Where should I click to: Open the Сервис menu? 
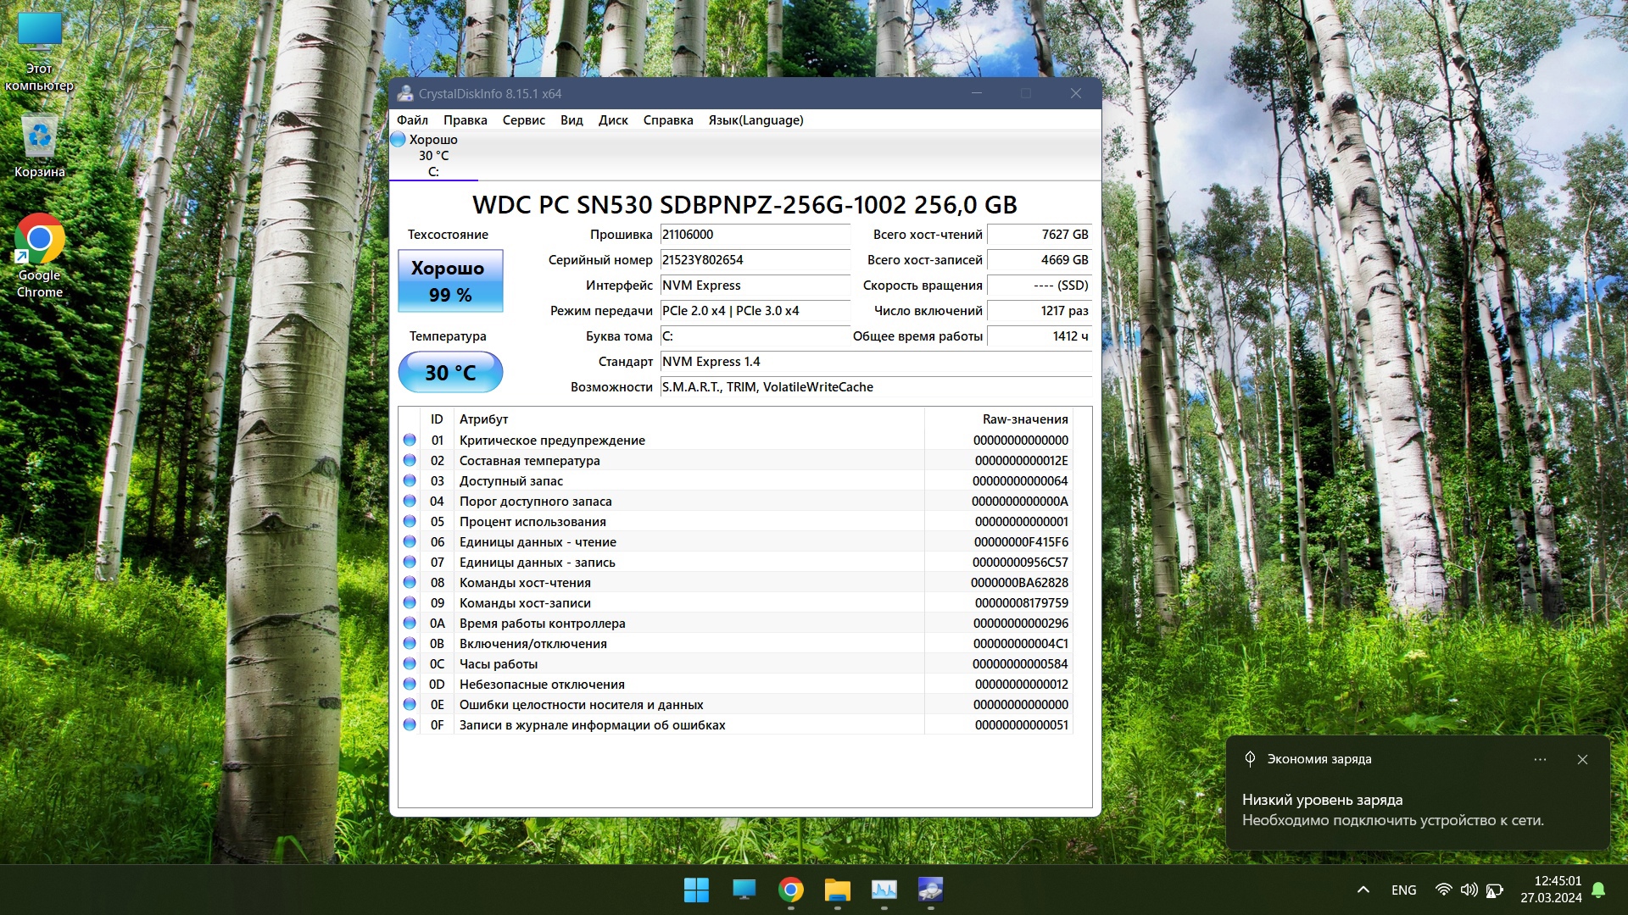523,120
